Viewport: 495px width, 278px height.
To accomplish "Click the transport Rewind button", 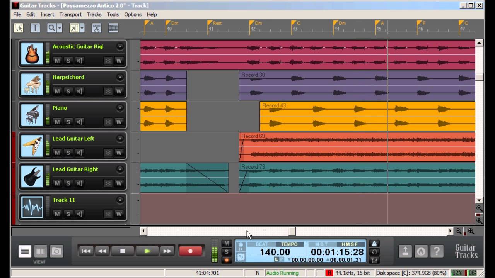I will 102,251.
